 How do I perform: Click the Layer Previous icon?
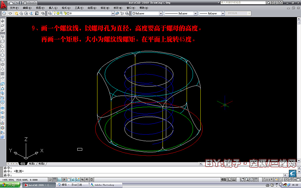tap(122, 13)
